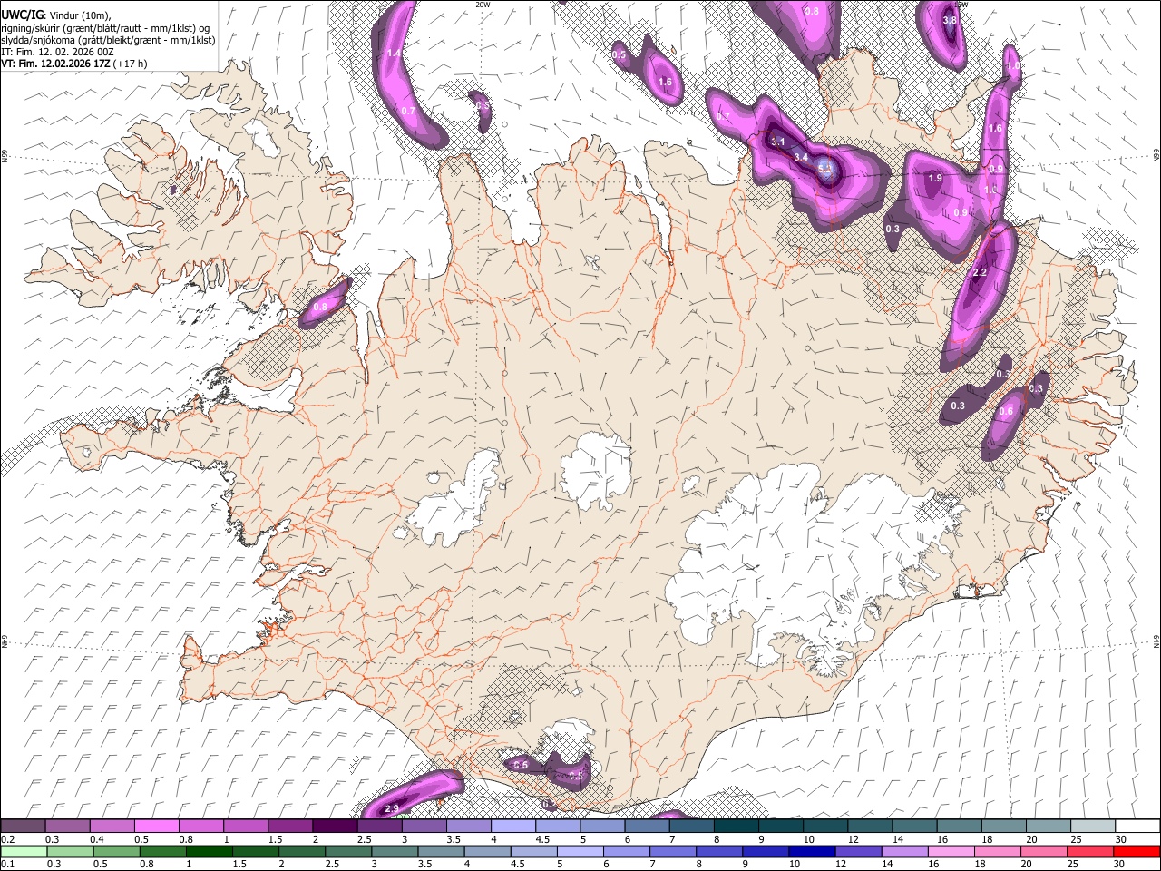The width and height of the screenshot is (1161, 871).
Task: Click the '2.2' precipitation value on the map
Action: [x=980, y=272]
